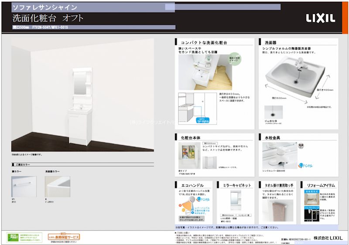
Task: Click the green 階段上設置イメージ circle badge
Action: pos(235,59)
